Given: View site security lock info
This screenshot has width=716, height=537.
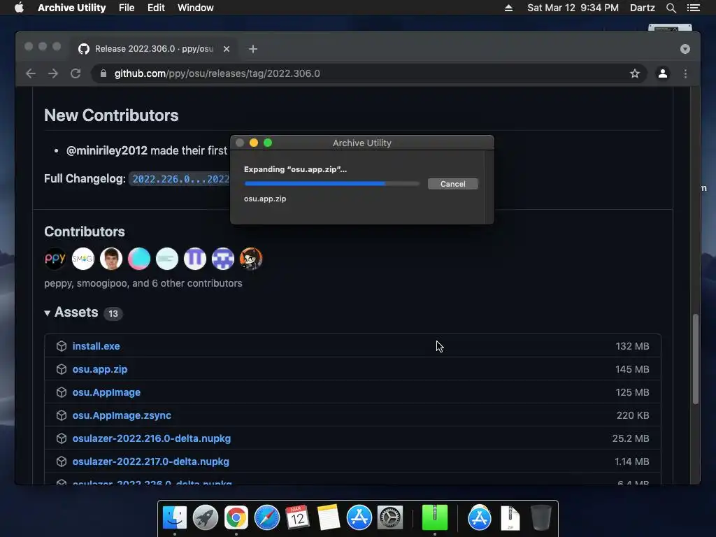Looking at the screenshot, I should point(103,73).
